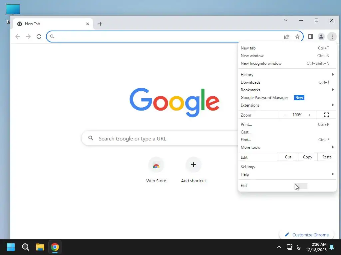The image size is (341, 255).
Task: Click the Chrome icon in taskbar
Action: point(55,247)
